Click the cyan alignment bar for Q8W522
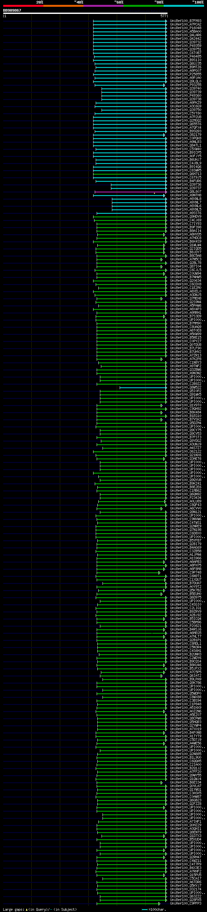This screenshot has width=207, height=912. [x=143, y=388]
